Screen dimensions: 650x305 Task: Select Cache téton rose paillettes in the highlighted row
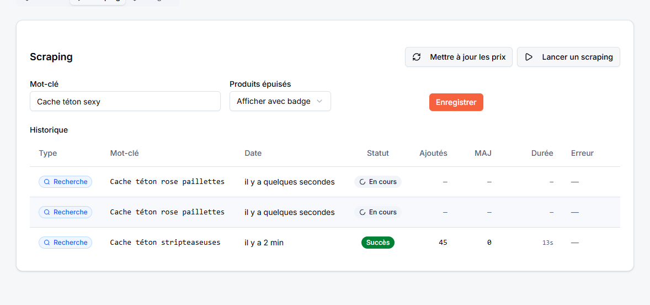point(167,212)
